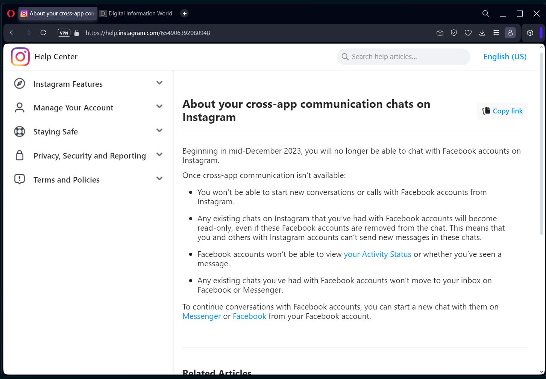The image size is (546, 379).
Task: Select Instagram Features in the sidebar
Action: pyautogui.click(x=68, y=84)
